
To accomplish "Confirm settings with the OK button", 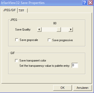I will (x=62, y=88).
